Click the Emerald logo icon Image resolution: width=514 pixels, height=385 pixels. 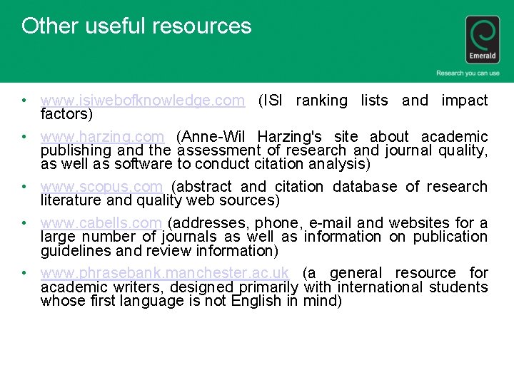(x=483, y=40)
